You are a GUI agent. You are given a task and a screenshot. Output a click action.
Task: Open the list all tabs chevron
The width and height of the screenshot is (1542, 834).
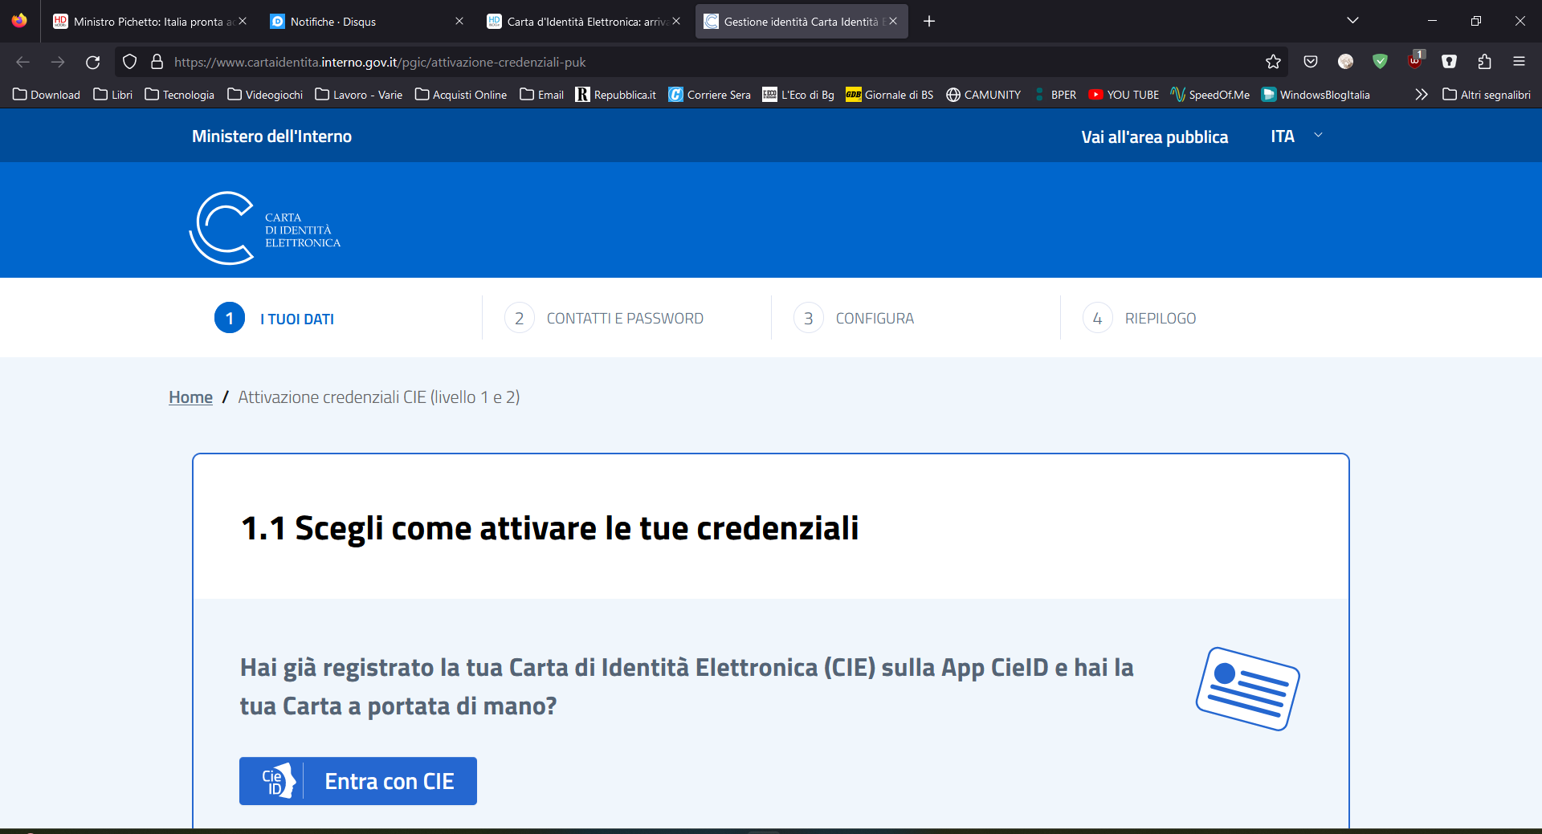coord(1353,20)
